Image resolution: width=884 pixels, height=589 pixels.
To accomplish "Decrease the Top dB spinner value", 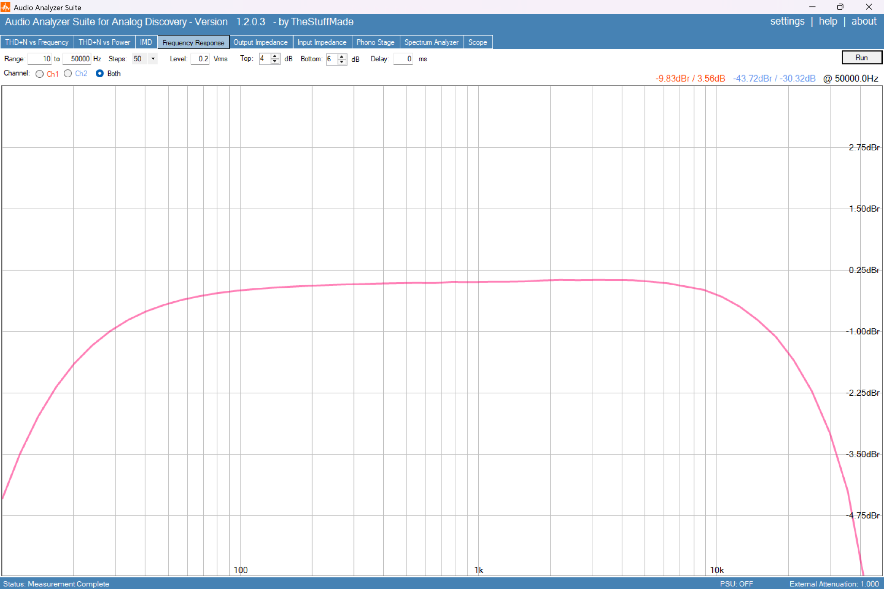I will (275, 61).
